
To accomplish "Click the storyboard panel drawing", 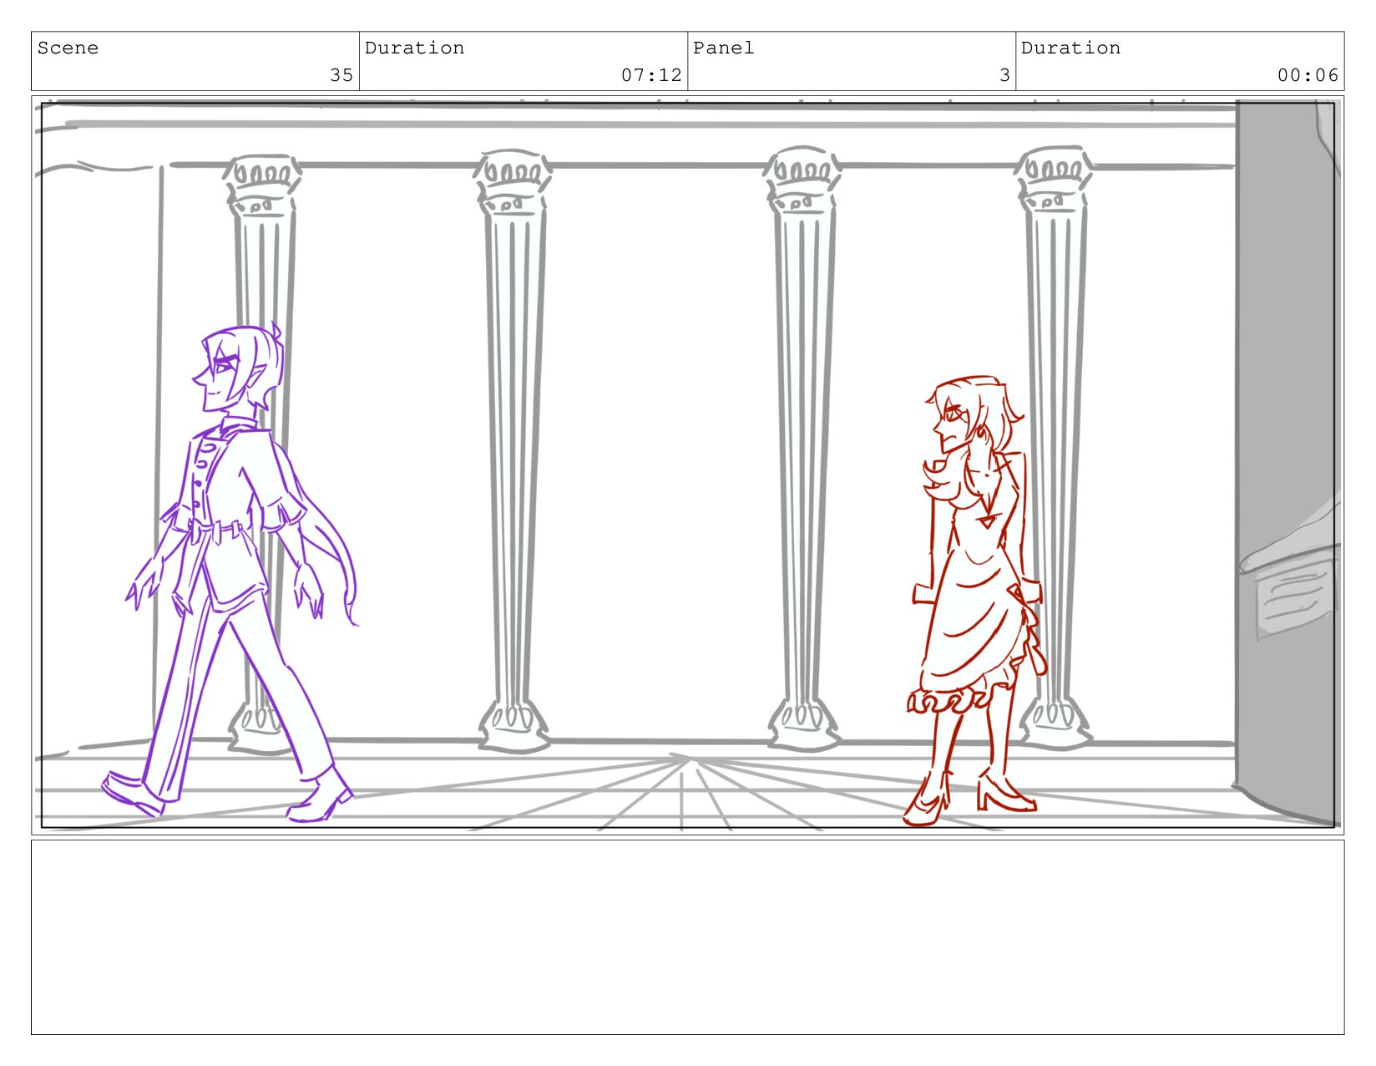I will click(x=688, y=465).
